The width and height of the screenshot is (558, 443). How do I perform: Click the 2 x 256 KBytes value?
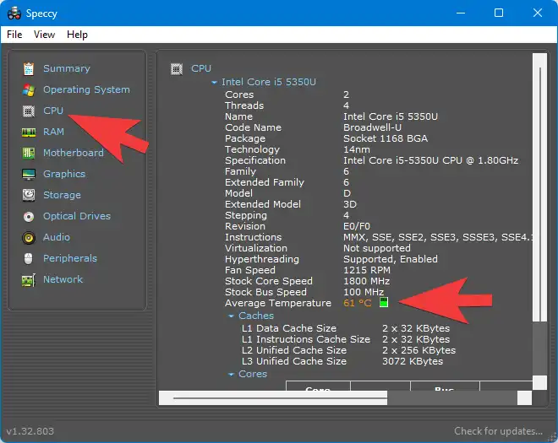[418, 350]
